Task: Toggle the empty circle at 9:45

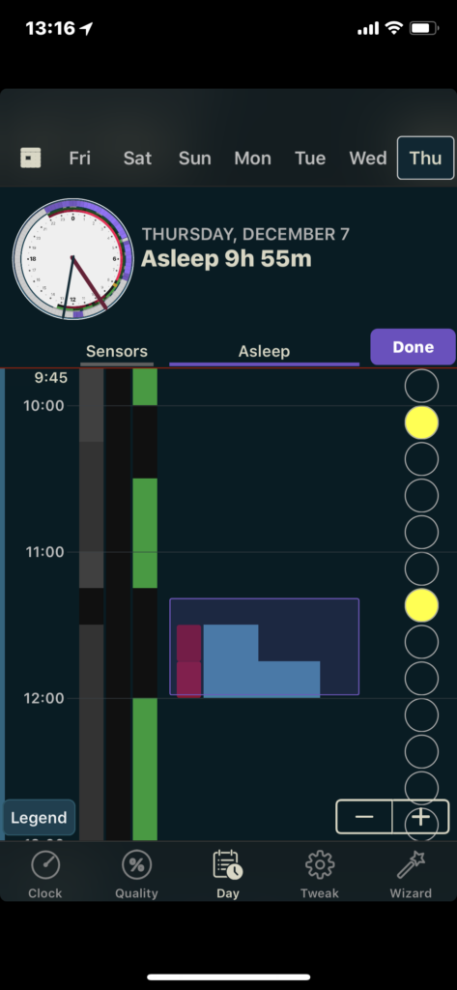Action: (x=421, y=387)
